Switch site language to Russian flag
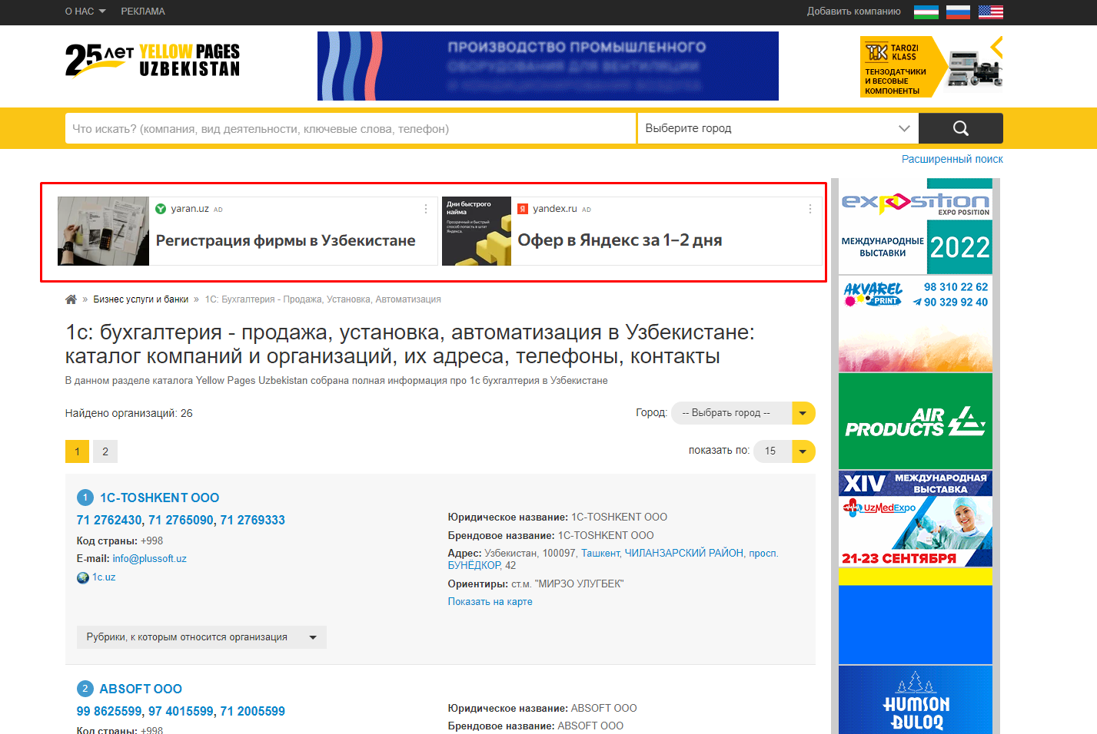Viewport: 1097px width, 734px height. pyautogui.click(x=958, y=12)
